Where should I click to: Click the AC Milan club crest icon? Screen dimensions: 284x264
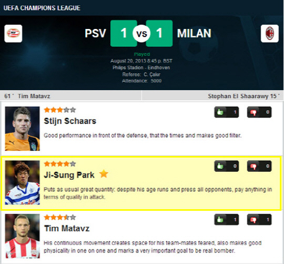pos(270,34)
